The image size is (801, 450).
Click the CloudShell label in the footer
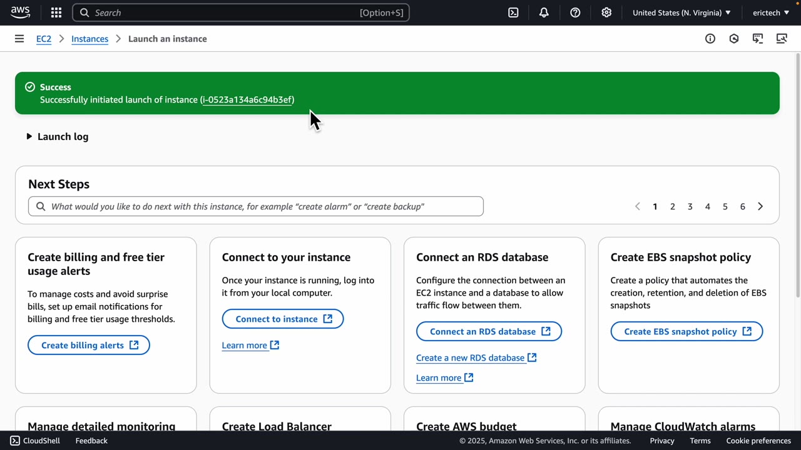41,441
